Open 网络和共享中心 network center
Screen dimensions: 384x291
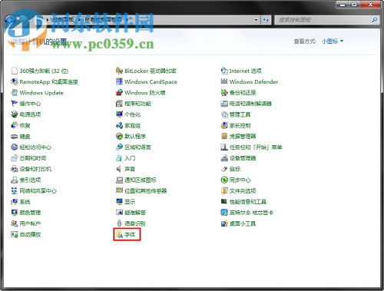click(34, 190)
